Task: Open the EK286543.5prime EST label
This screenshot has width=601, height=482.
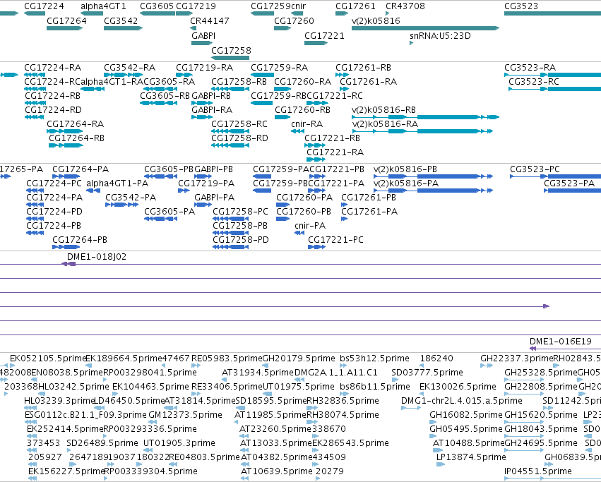Action: (x=351, y=443)
